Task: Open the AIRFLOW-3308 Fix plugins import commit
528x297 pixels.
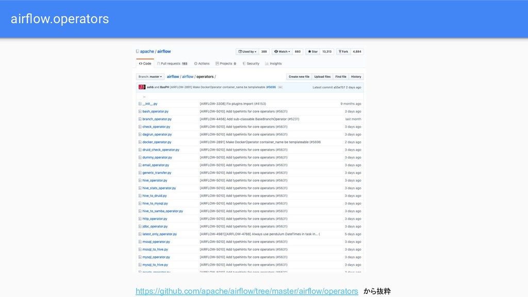Action: [x=233, y=104]
